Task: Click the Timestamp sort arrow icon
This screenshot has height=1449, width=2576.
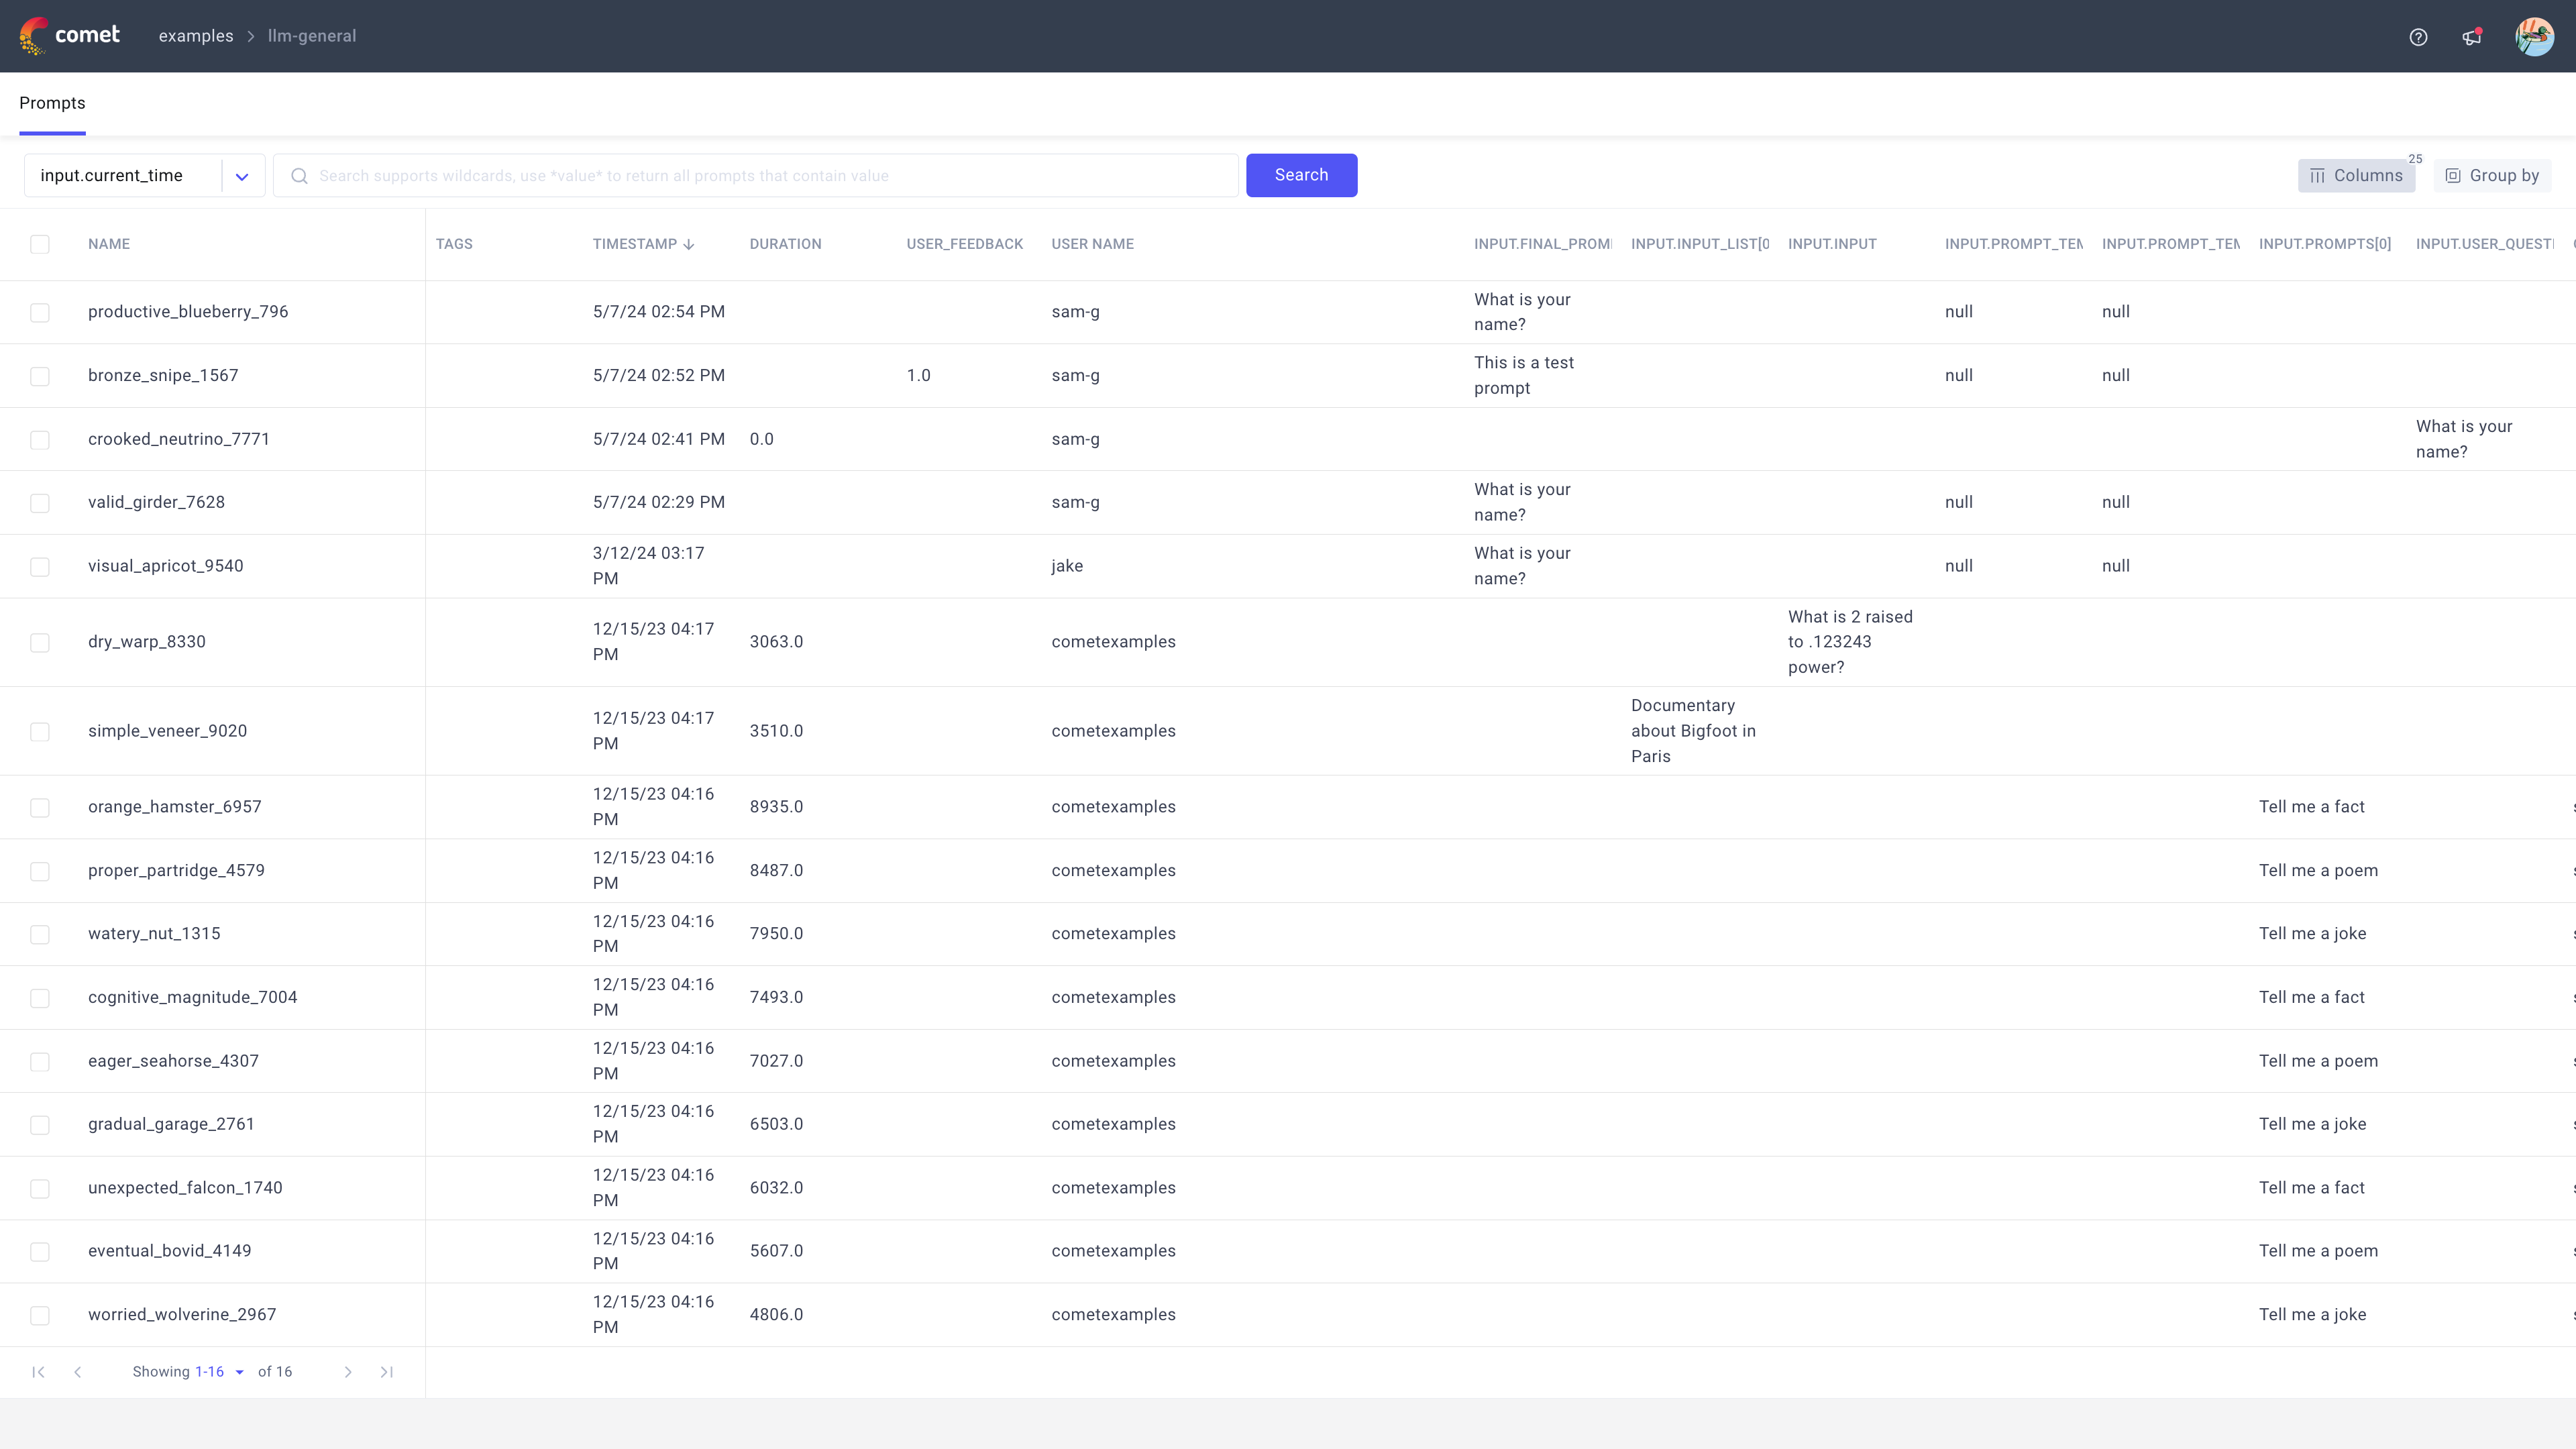Action: point(689,244)
